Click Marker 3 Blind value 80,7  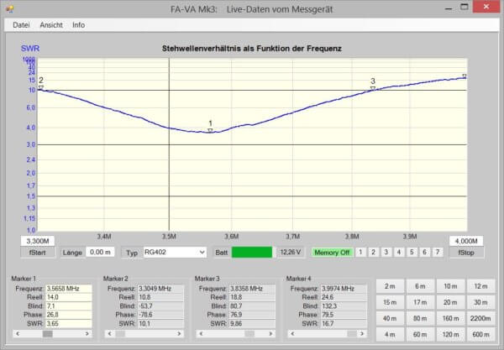252,306
